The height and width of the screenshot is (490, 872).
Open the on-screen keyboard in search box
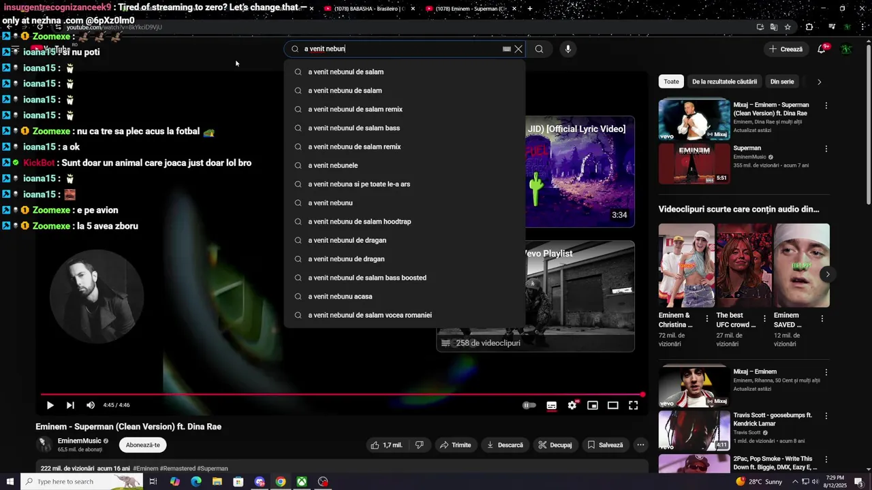(x=506, y=49)
